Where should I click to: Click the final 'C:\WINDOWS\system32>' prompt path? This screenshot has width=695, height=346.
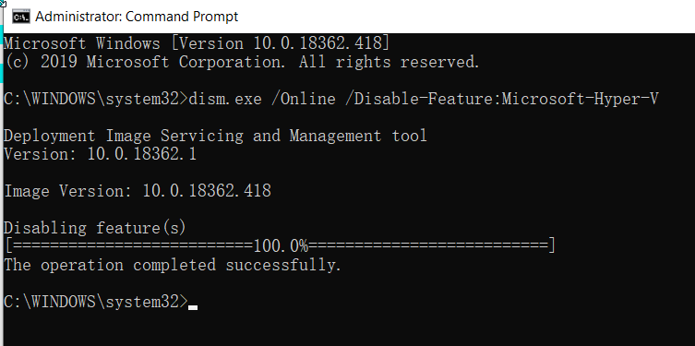(96, 302)
